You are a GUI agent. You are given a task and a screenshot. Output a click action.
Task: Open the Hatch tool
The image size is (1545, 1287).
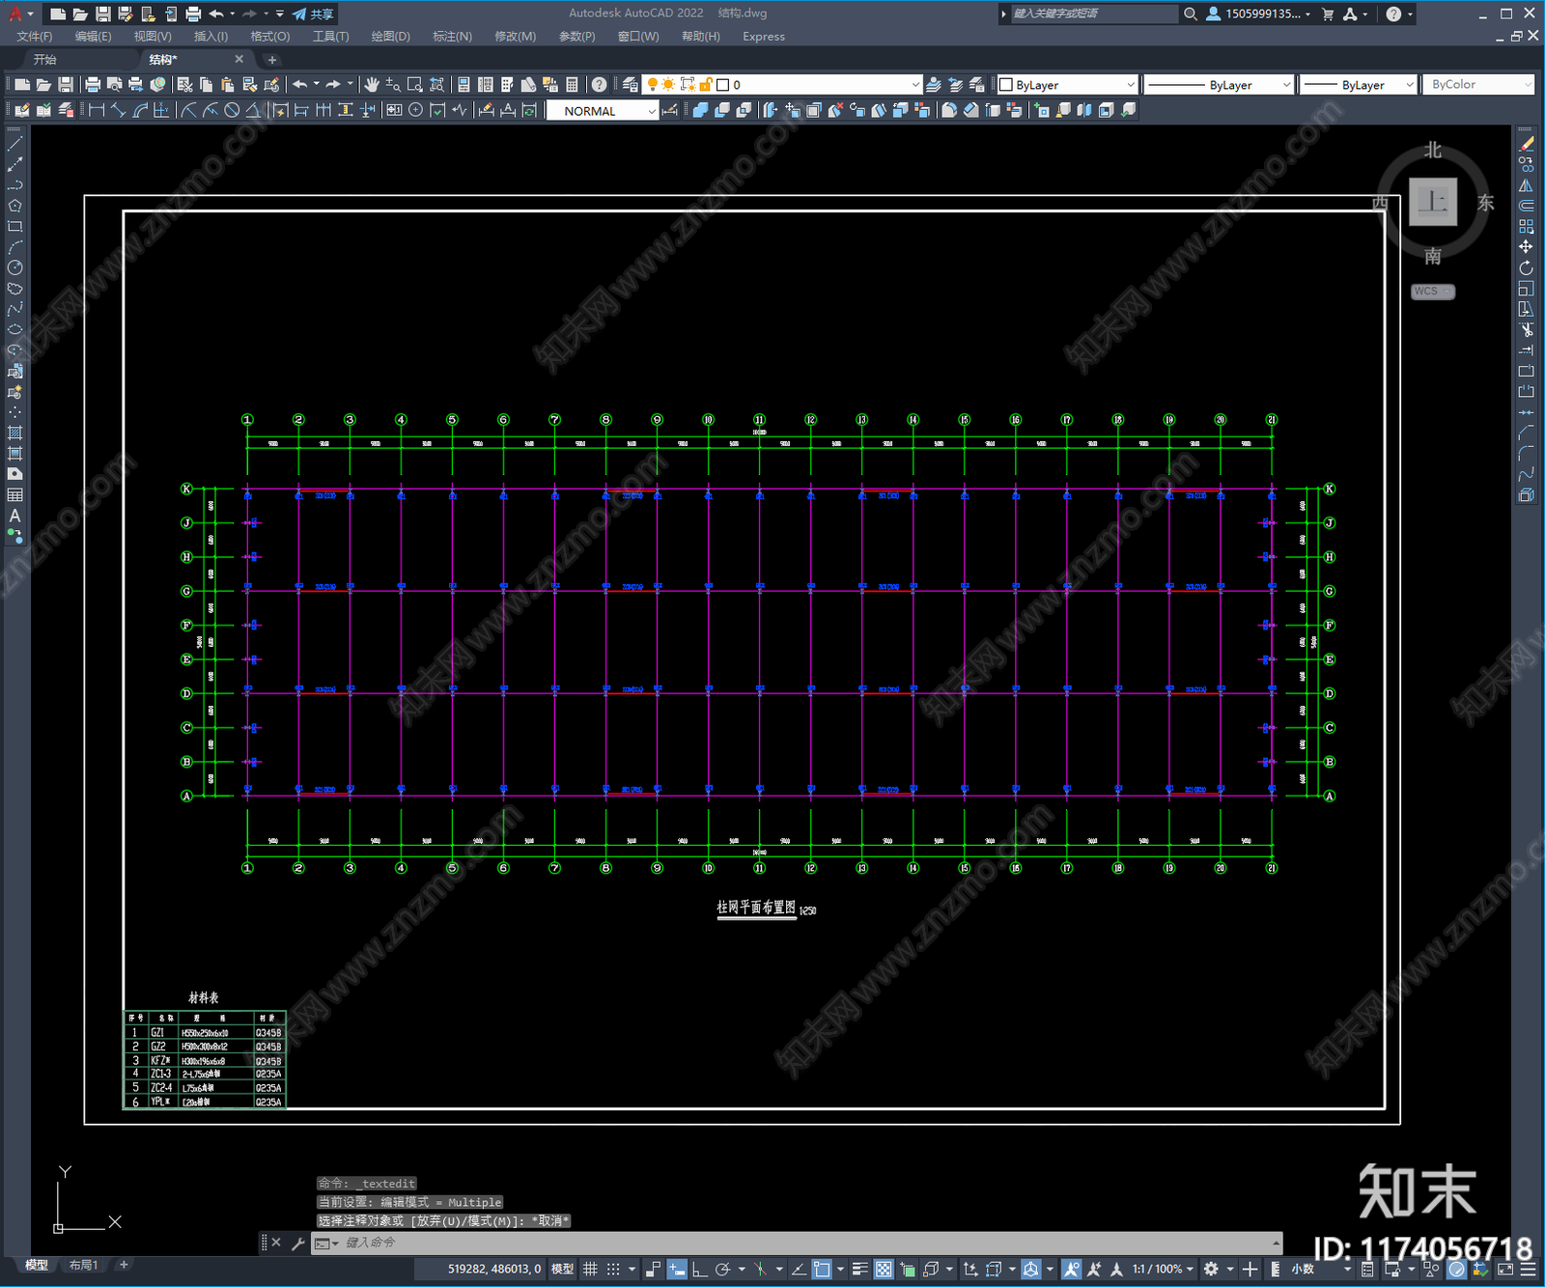click(x=14, y=434)
